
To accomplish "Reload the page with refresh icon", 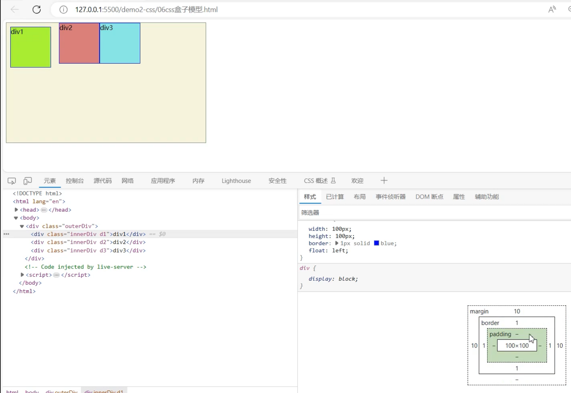I will pyautogui.click(x=37, y=10).
